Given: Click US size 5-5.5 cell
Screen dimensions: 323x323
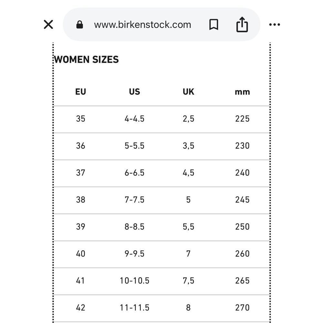Looking at the screenshot, I should [x=134, y=146].
